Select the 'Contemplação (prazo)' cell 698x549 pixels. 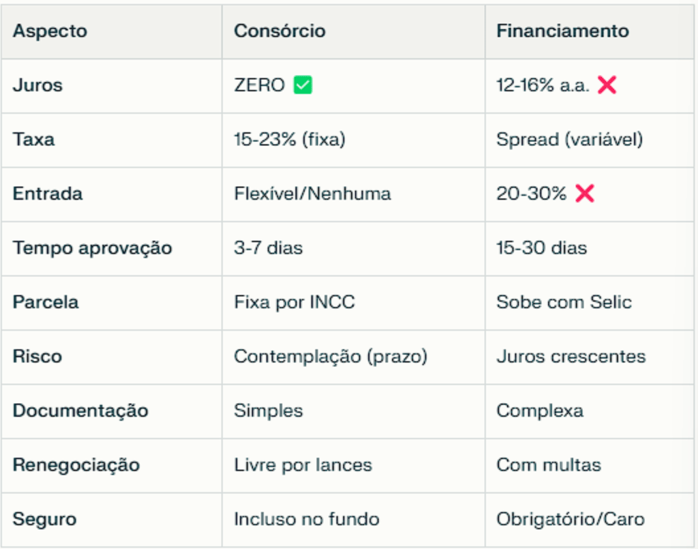click(x=331, y=356)
